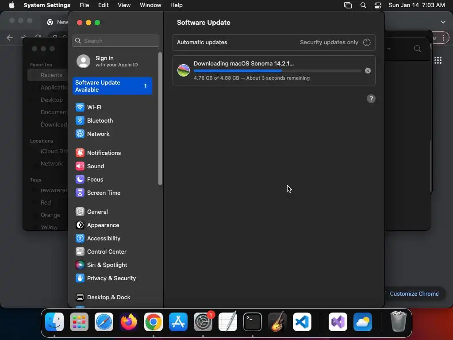453x340 pixels.
Task: Open Control Center in the menu bar
Action: 378,5
